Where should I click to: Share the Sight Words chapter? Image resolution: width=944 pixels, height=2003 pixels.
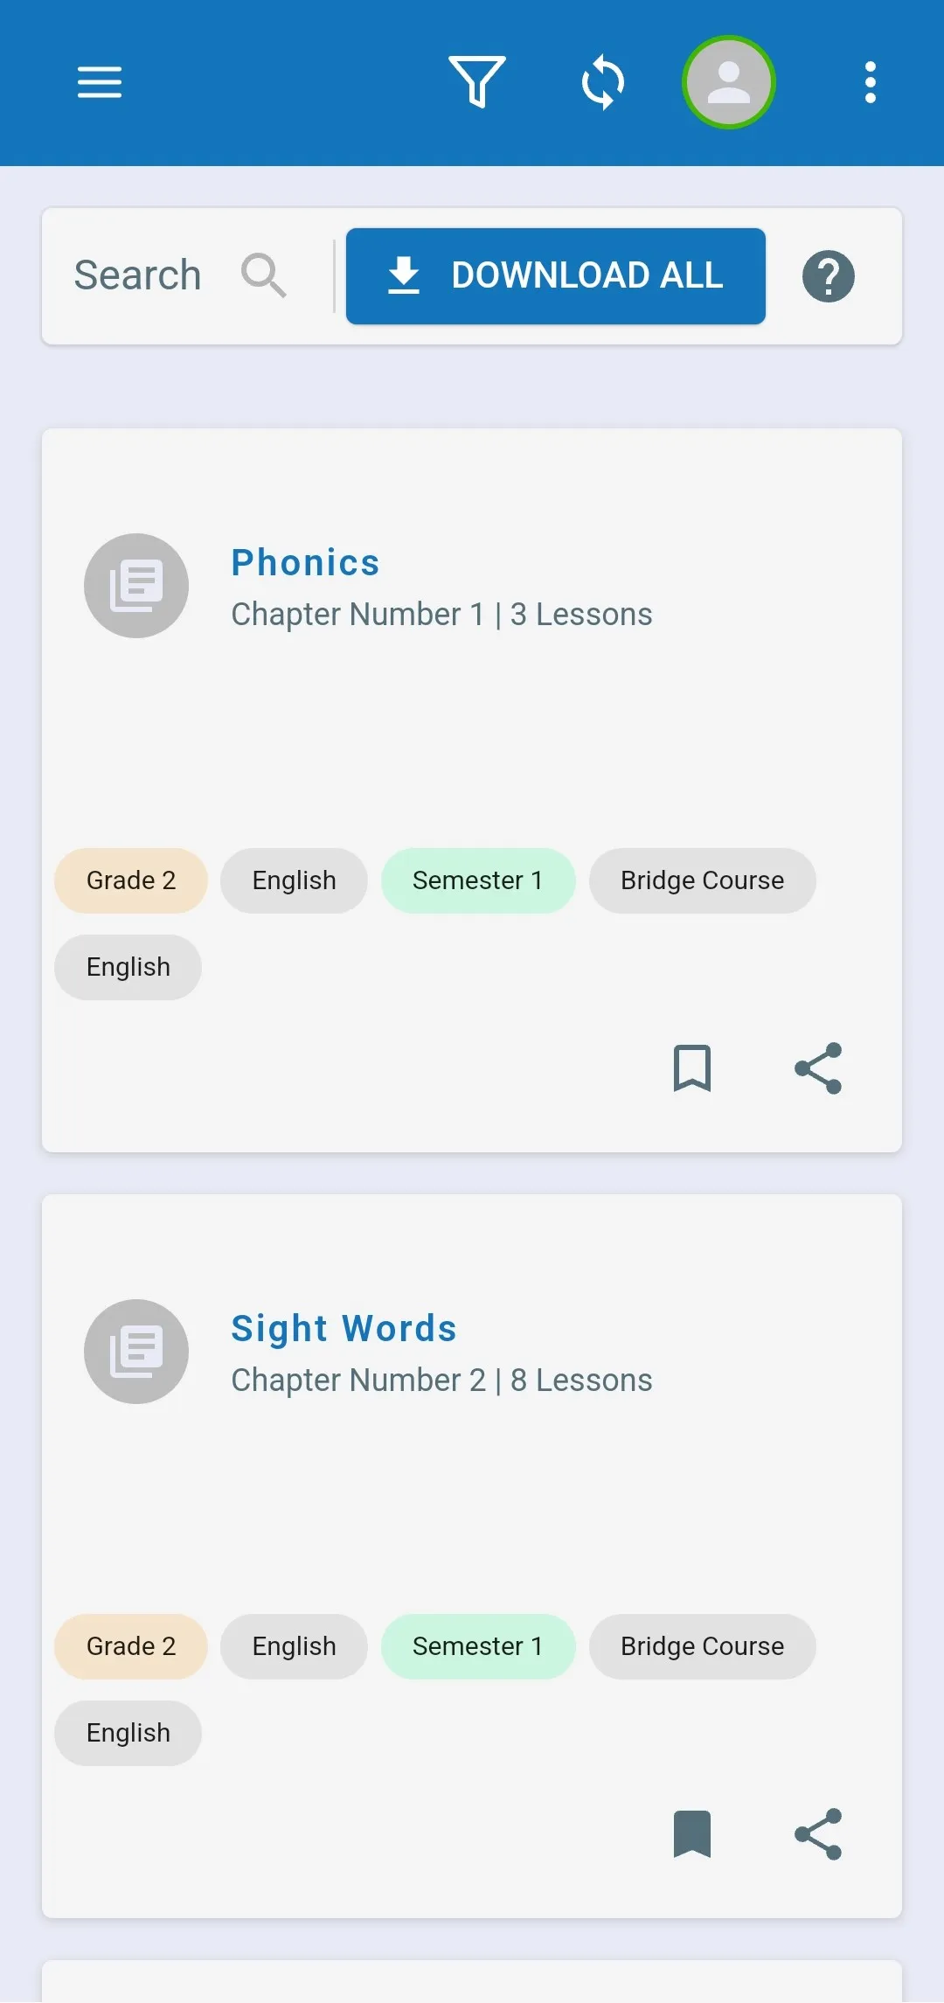pyautogui.click(x=818, y=1834)
